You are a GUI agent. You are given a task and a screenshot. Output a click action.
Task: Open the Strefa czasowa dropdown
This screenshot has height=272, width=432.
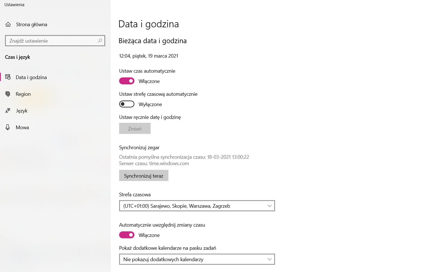(x=197, y=206)
